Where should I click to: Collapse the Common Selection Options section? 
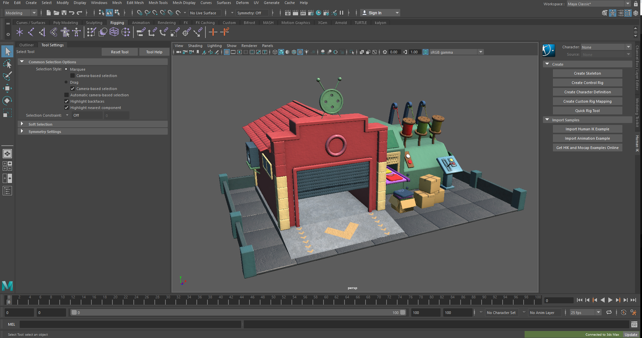pyautogui.click(x=22, y=62)
